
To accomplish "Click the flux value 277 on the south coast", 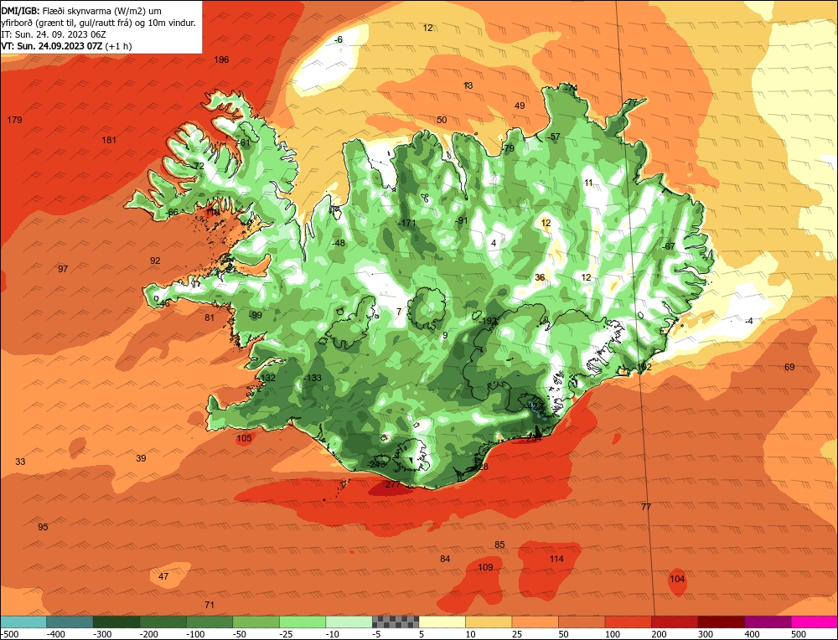I will [x=393, y=484].
